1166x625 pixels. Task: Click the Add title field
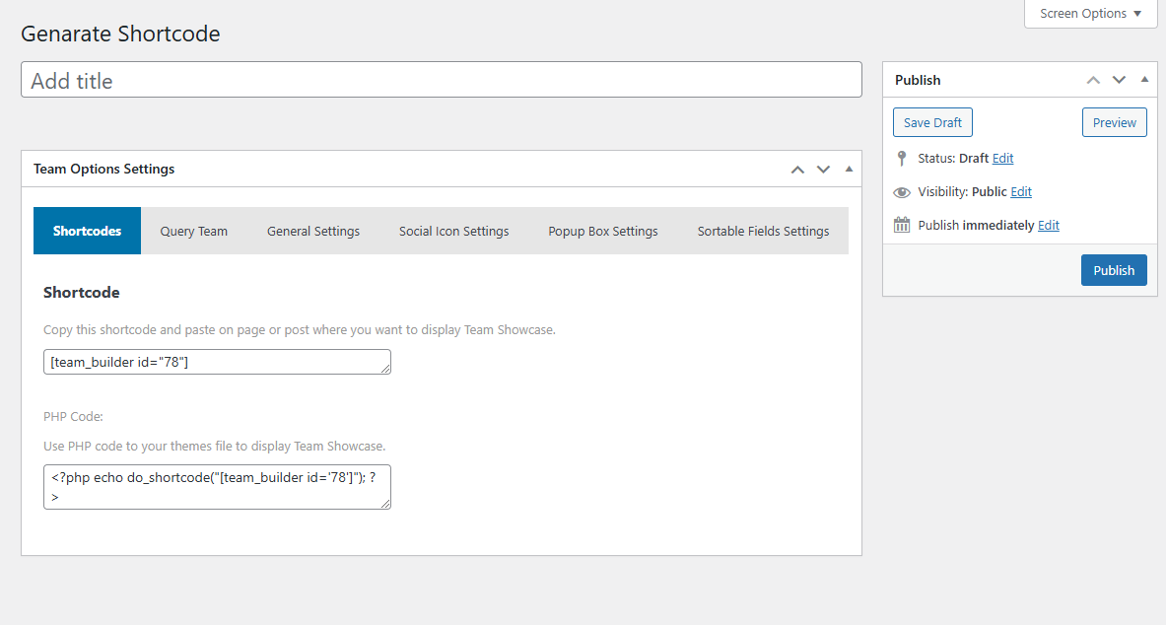pos(441,80)
